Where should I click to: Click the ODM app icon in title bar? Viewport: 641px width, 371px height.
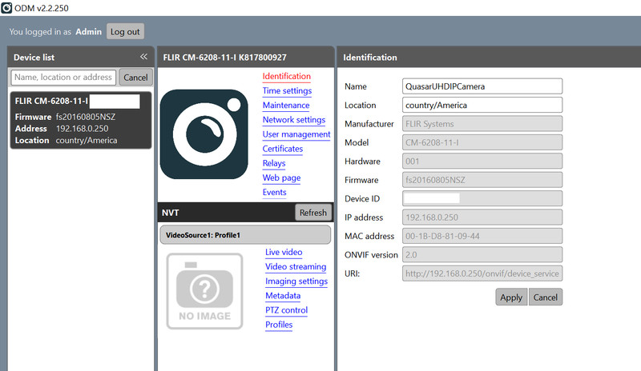[x=6, y=8]
